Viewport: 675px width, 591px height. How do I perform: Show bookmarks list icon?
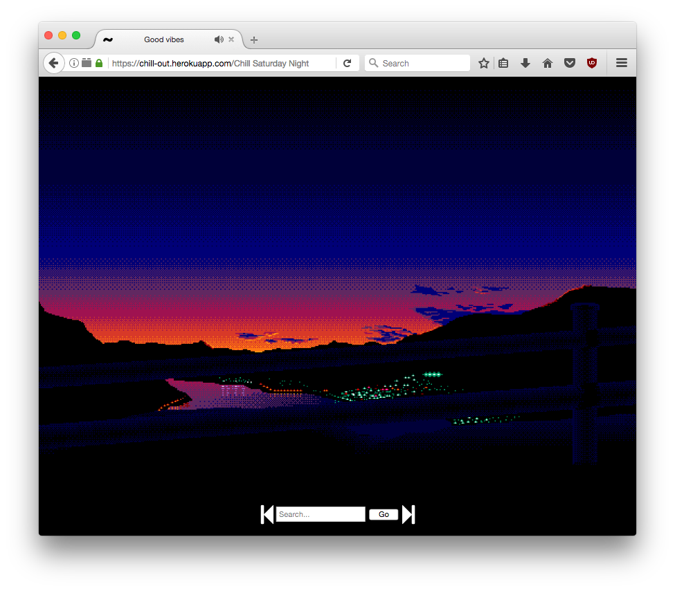pos(503,63)
